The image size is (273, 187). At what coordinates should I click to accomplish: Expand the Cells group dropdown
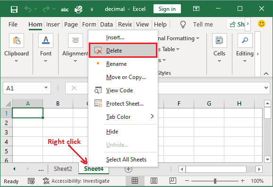pyautogui.click(x=219, y=61)
